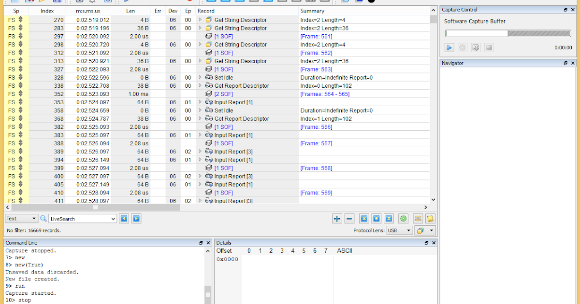Open the [Frame: 561] link
This screenshot has width=580, height=304.
click(x=316, y=36)
